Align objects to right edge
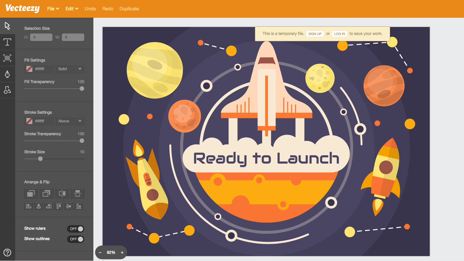The height and width of the screenshot is (261, 464). (49, 206)
